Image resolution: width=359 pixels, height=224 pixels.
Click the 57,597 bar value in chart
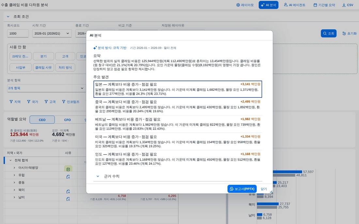click(308, 172)
